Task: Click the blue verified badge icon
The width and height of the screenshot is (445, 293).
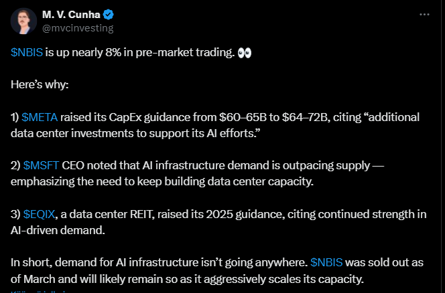Action: pyautogui.click(x=110, y=14)
